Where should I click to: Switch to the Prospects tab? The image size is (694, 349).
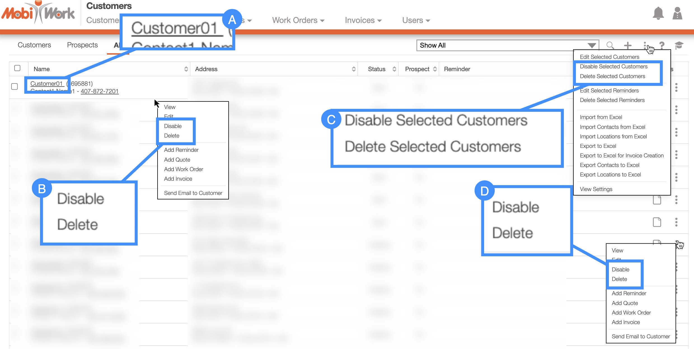[82, 45]
